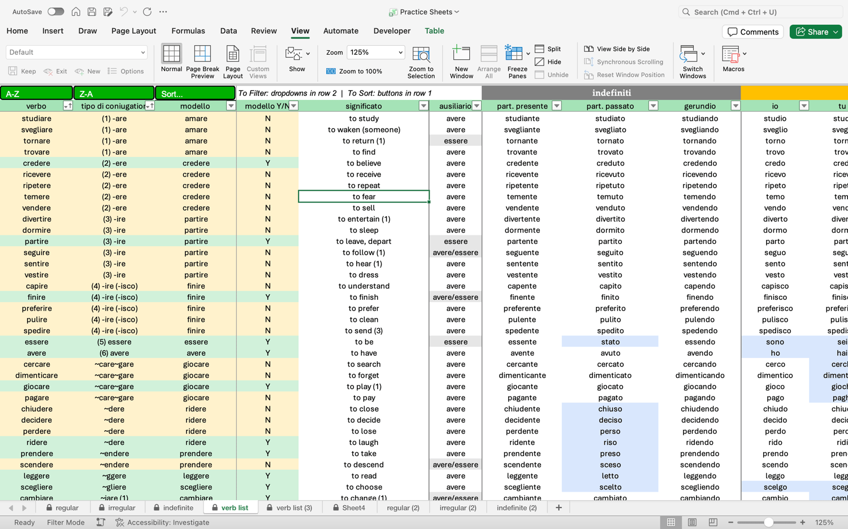Open the verb list (3) sheet tab
Screen dimensions: 848x529
pos(289,508)
